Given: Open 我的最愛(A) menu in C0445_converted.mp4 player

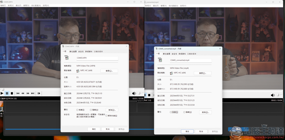Looking at the screenshot, I should click(173, 6).
